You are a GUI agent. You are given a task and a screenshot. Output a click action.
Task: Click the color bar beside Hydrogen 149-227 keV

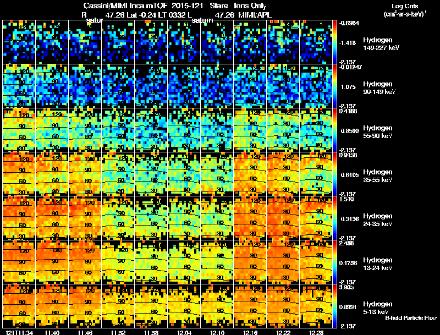(x=334, y=42)
